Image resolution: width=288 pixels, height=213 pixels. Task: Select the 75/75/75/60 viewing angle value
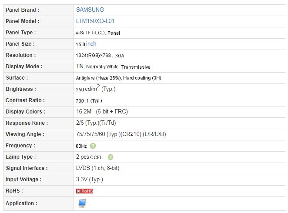click(x=121, y=134)
